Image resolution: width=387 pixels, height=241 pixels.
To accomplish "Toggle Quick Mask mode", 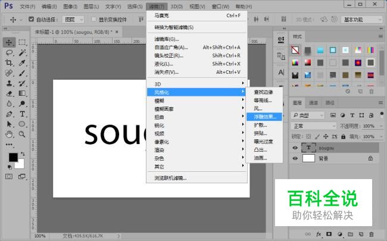I will point(9,176).
